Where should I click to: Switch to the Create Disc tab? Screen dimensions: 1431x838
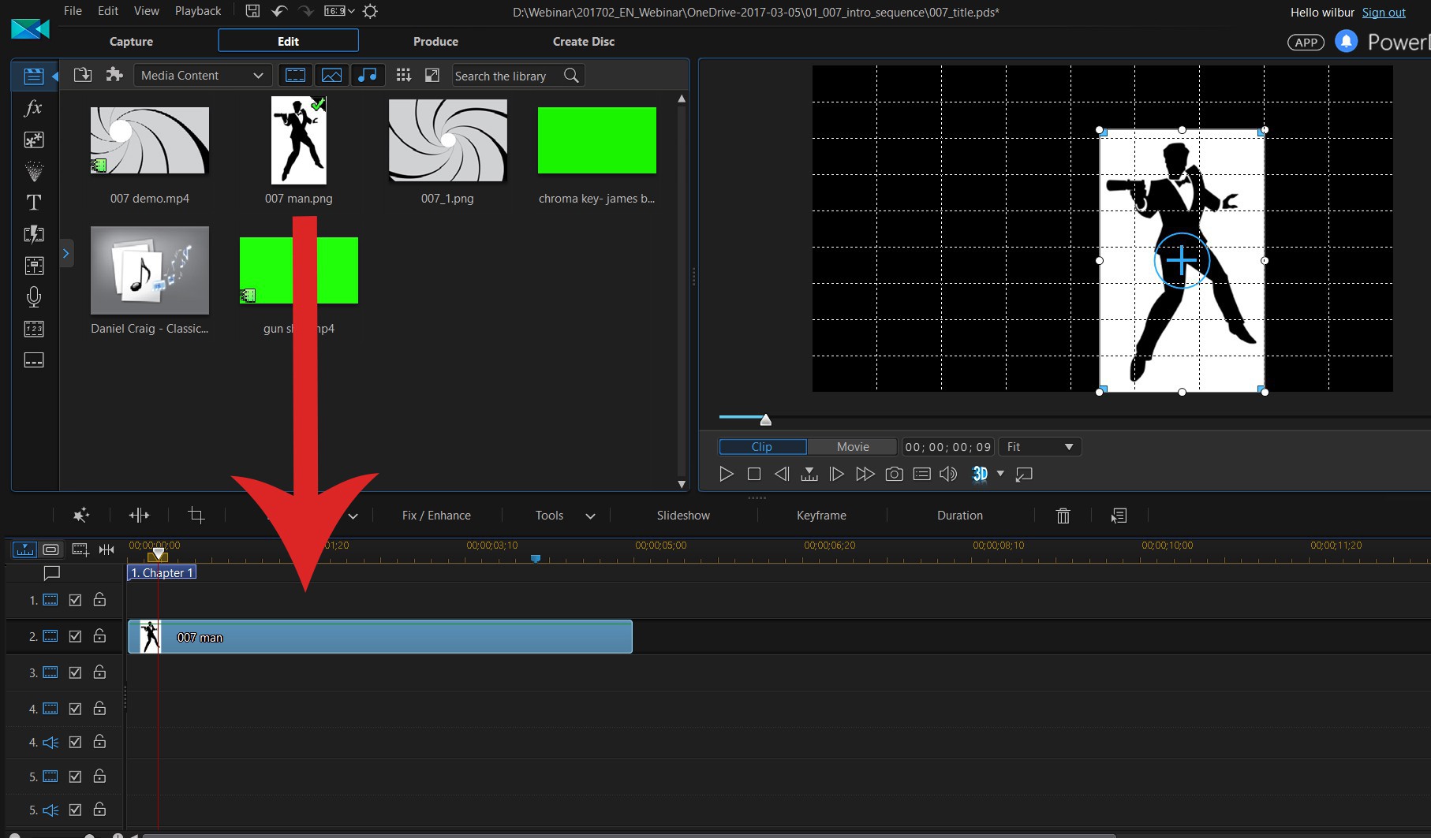(584, 41)
